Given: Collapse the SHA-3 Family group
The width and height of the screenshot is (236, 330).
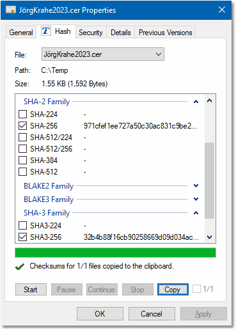Looking at the screenshot, I should pyautogui.click(x=196, y=213).
